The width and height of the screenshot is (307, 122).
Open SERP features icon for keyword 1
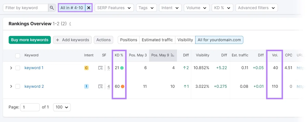tap(101, 68)
